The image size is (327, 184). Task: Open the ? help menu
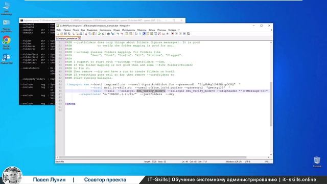179,30
